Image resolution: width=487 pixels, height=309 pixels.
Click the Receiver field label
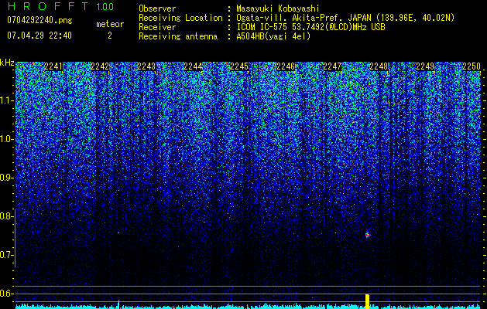click(x=157, y=27)
